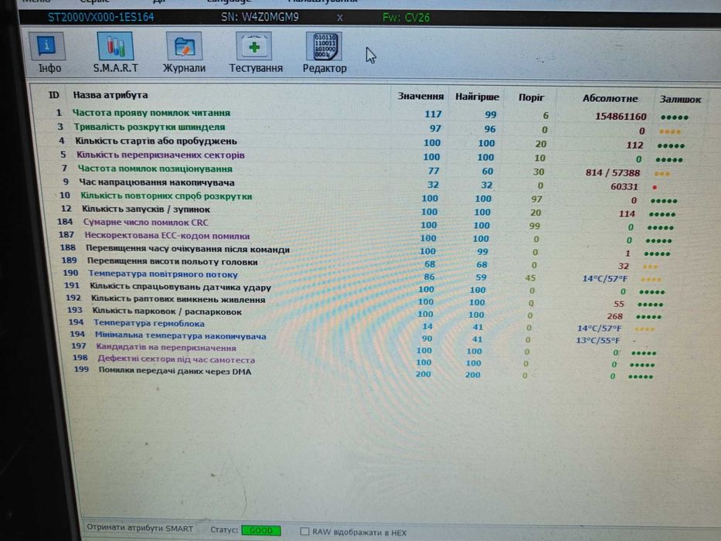Enable RAW відображати в HEX checkbox
Screen dimensions: 721x541
[304, 532]
